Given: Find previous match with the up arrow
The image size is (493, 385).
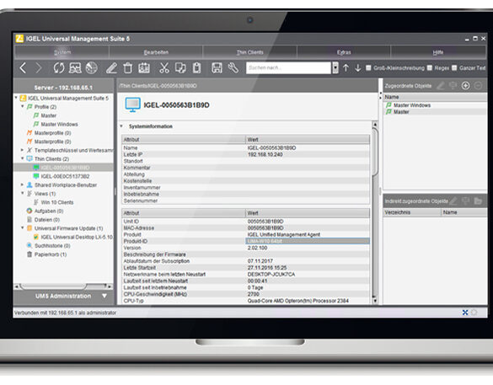Looking at the screenshot, I should [346, 68].
